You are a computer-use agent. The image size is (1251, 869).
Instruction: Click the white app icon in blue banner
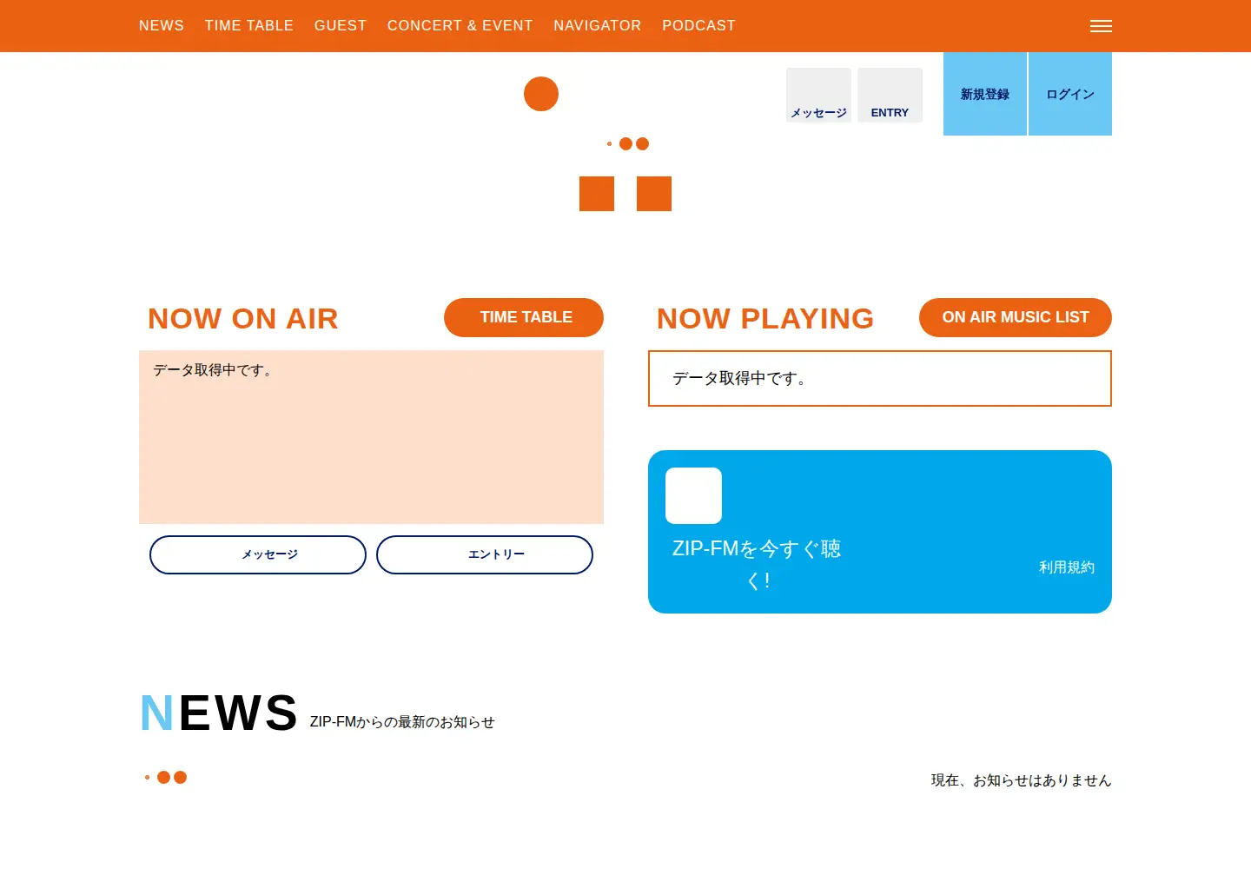[x=693, y=495]
